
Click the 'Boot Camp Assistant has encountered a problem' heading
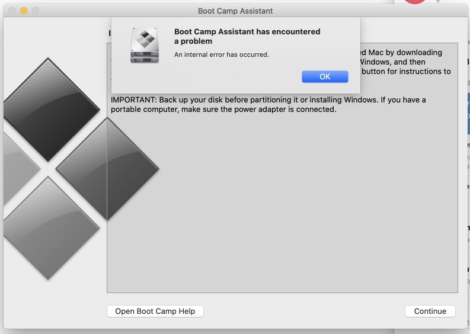[x=247, y=36]
